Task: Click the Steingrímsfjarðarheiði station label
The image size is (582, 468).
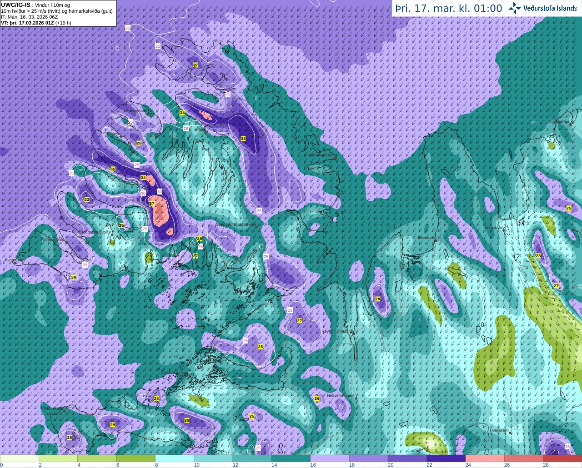Action: click(236, 224)
